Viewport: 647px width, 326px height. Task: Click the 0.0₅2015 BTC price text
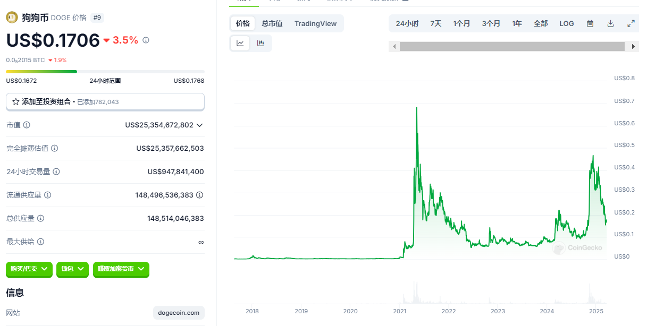point(26,60)
